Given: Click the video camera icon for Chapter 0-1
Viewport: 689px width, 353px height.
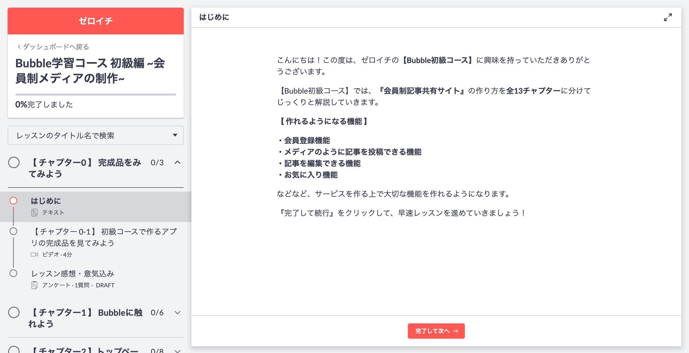Looking at the screenshot, I should (34, 255).
